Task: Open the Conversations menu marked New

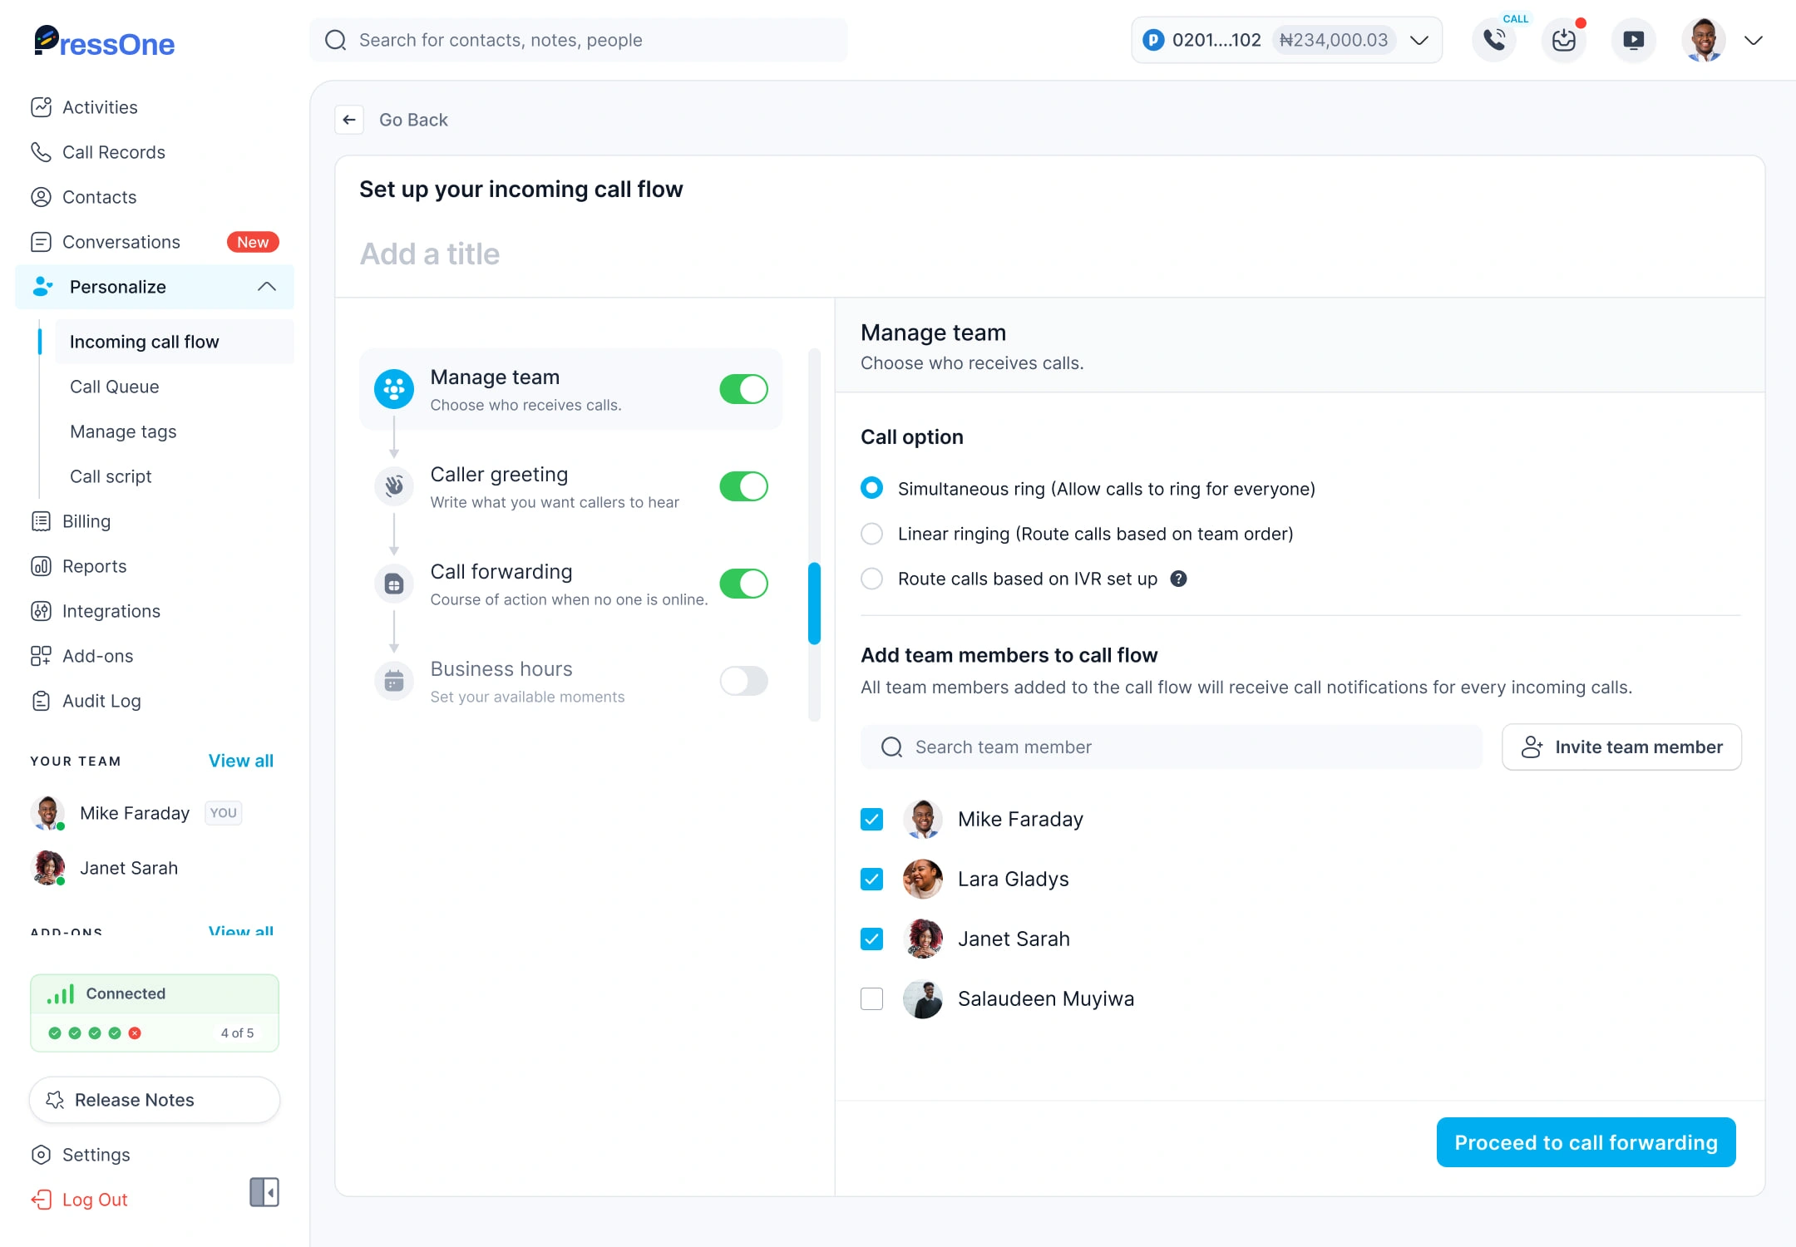Action: click(121, 241)
